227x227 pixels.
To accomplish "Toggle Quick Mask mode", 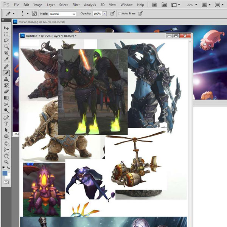I will tap(6, 182).
